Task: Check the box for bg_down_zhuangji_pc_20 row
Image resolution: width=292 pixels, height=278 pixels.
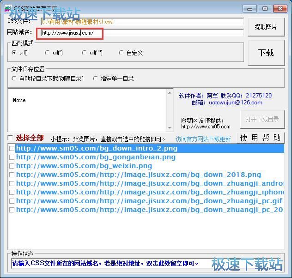Action: click(12, 210)
